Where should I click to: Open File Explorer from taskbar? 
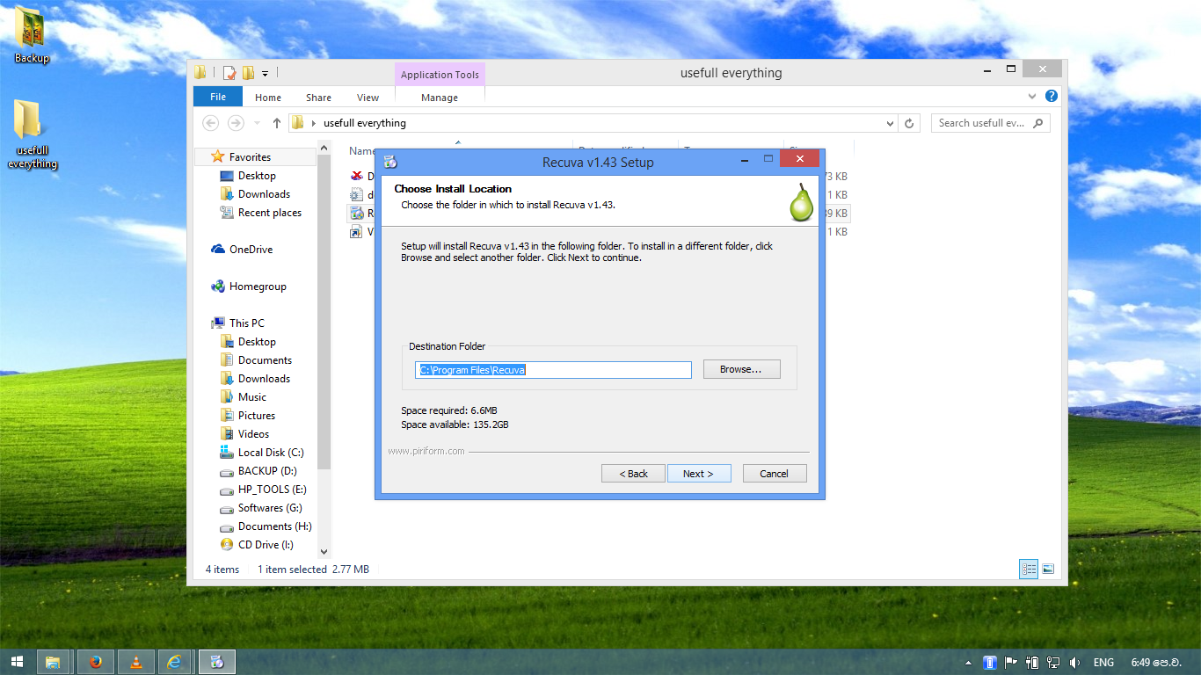[x=53, y=662]
